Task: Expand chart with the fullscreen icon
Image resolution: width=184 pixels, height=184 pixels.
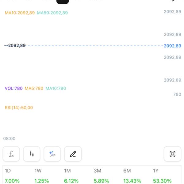Action: (172, 154)
